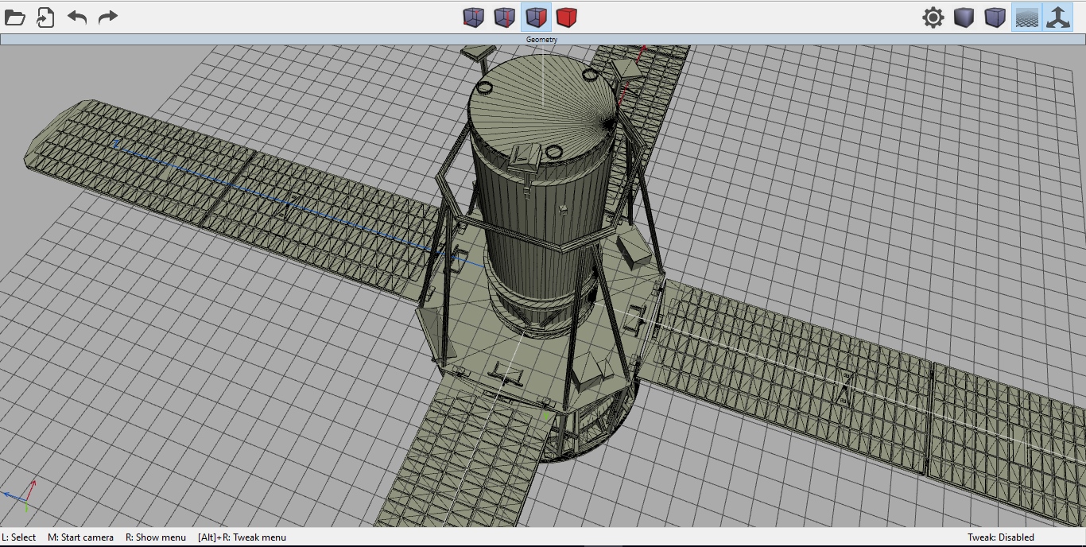This screenshot has width=1086, height=547.
Task: Select body mode with the solid red cube
Action: tap(567, 17)
